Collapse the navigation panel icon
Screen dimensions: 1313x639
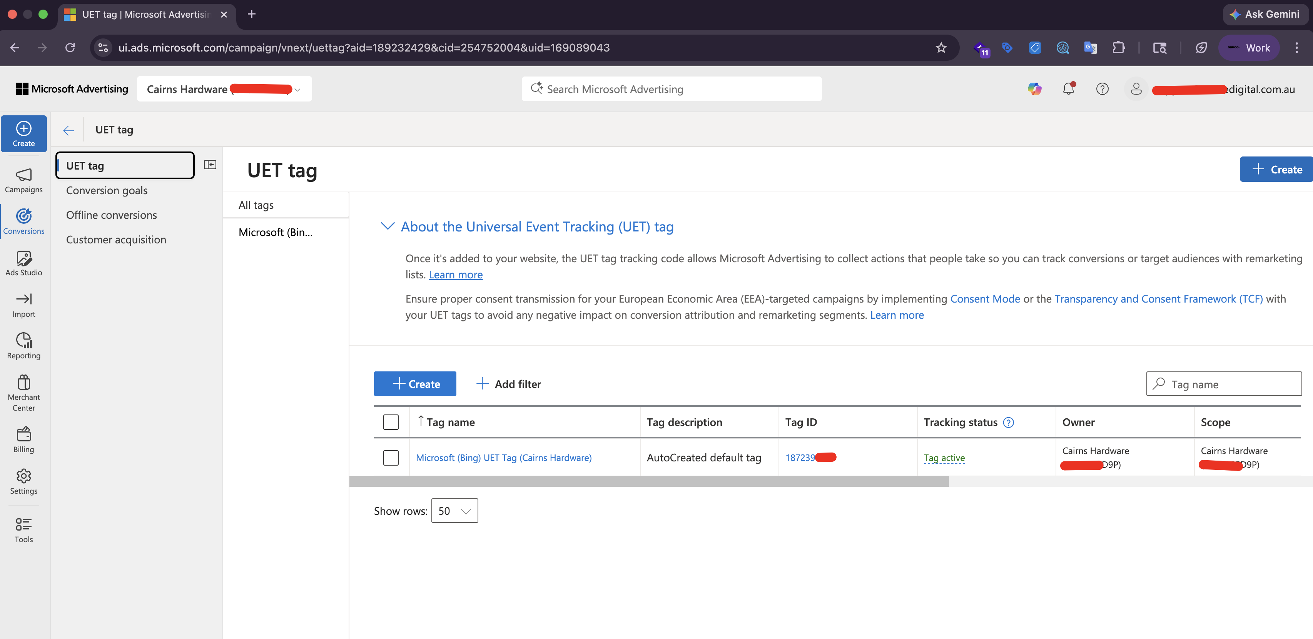tap(210, 165)
